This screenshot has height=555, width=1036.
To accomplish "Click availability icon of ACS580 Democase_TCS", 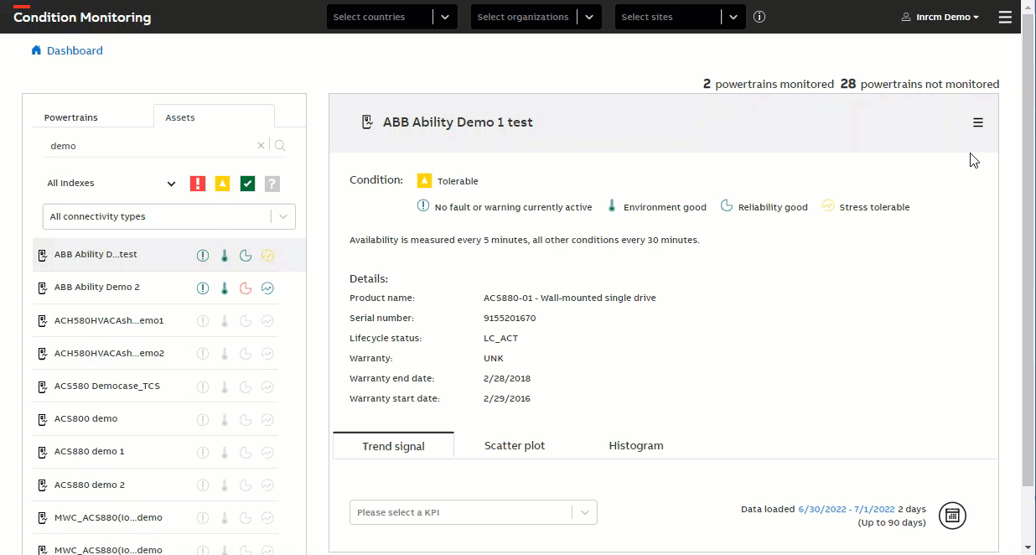I will click(203, 387).
